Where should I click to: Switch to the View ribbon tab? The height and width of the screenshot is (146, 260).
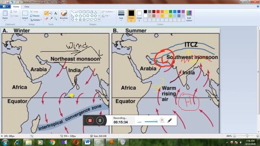tap(26, 6)
